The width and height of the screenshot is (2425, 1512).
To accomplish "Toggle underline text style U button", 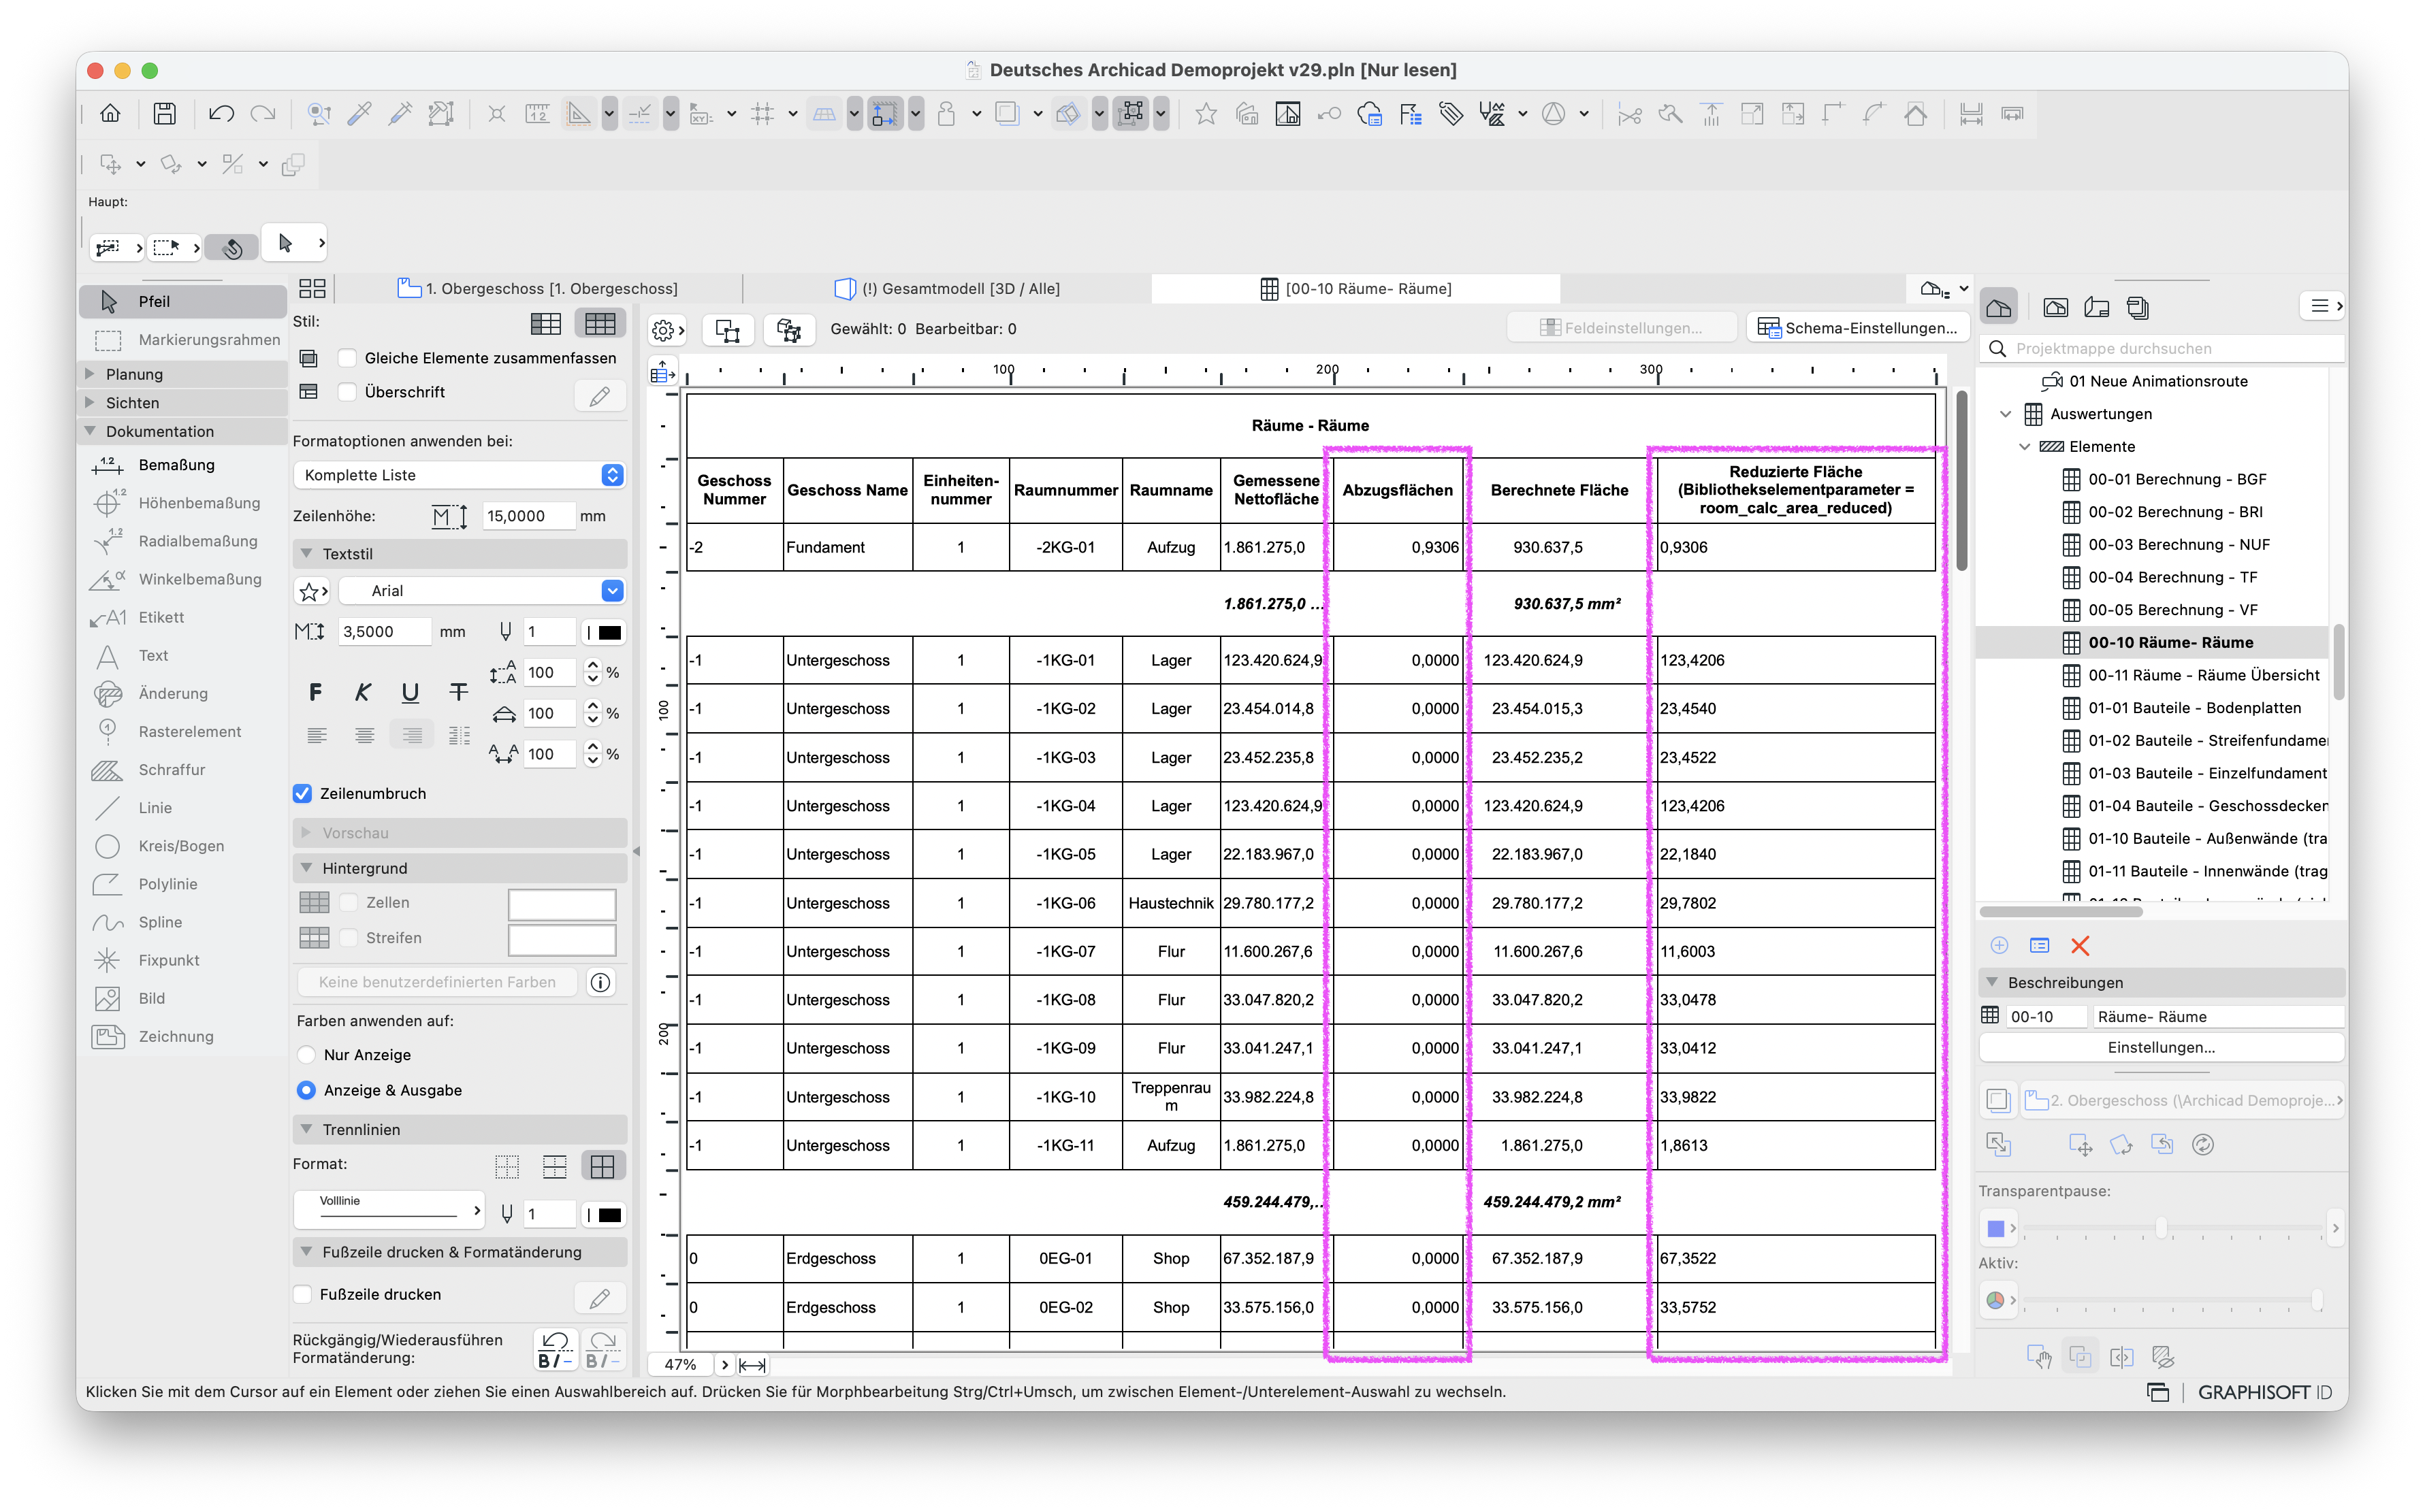I will click(x=410, y=692).
